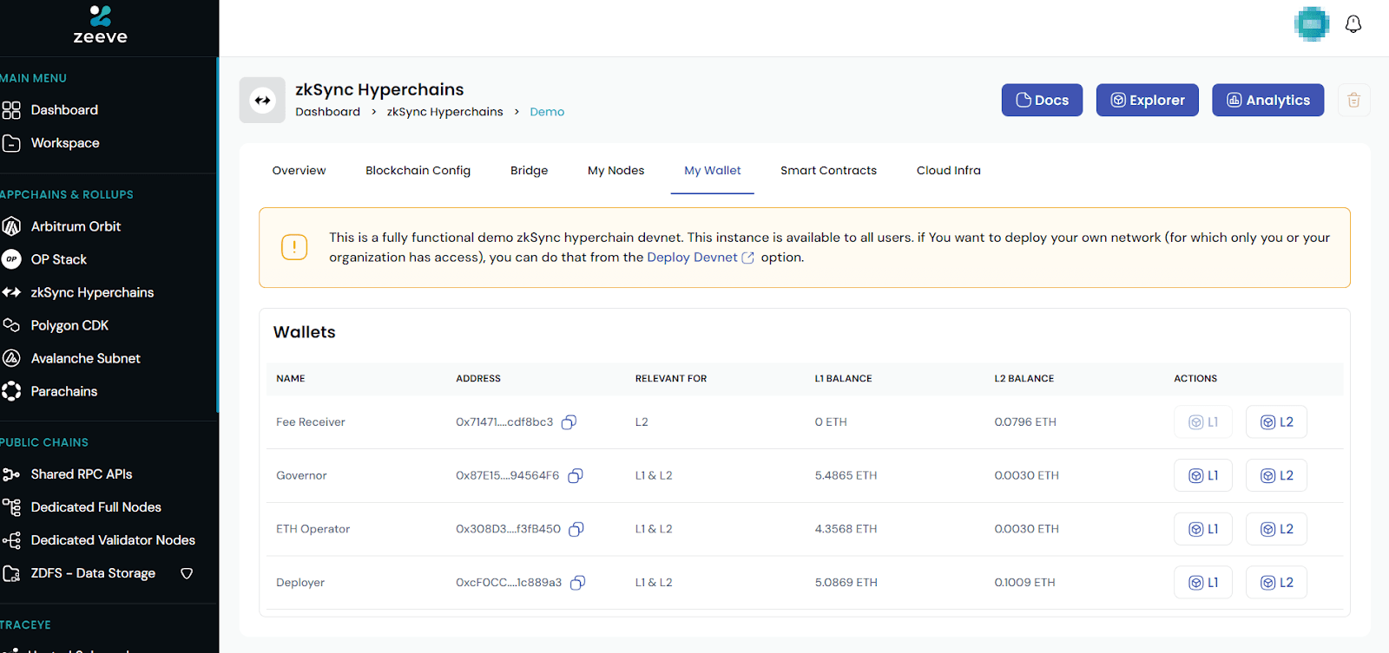Screen dimensions: 1389x653
Task: Open Workspace from main menu
Action: pos(65,143)
